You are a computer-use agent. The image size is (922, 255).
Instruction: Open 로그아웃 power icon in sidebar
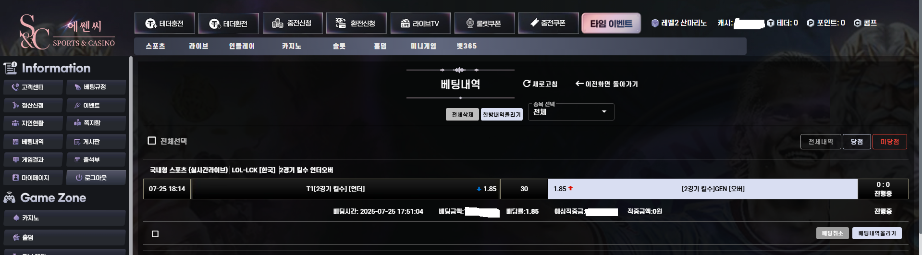[79, 178]
